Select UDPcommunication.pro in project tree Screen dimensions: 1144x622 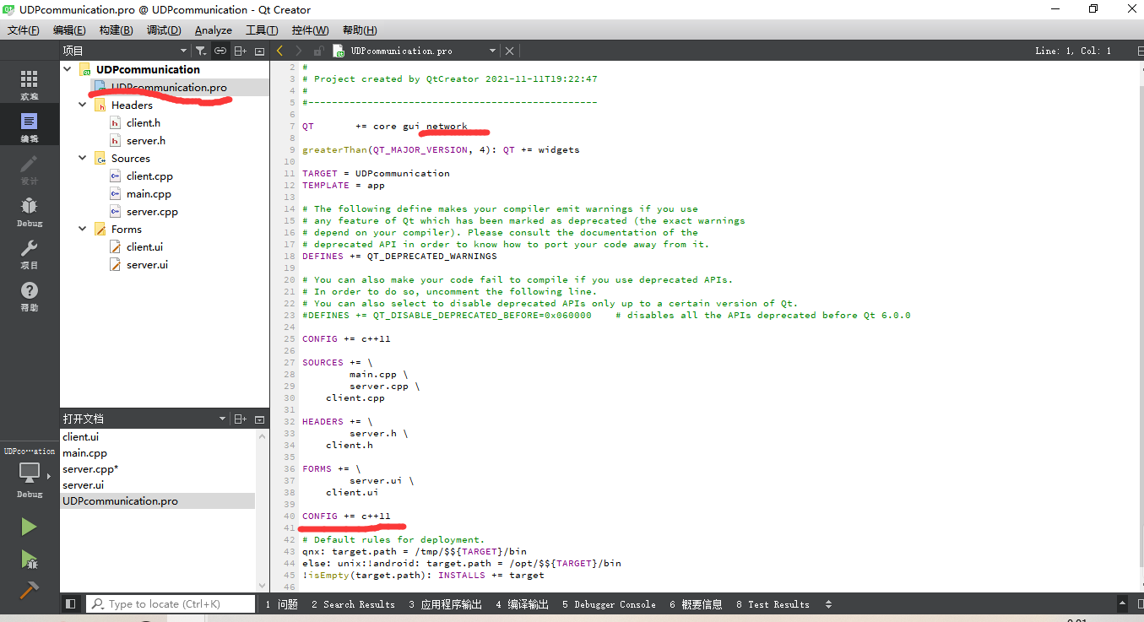[x=169, y=88]
